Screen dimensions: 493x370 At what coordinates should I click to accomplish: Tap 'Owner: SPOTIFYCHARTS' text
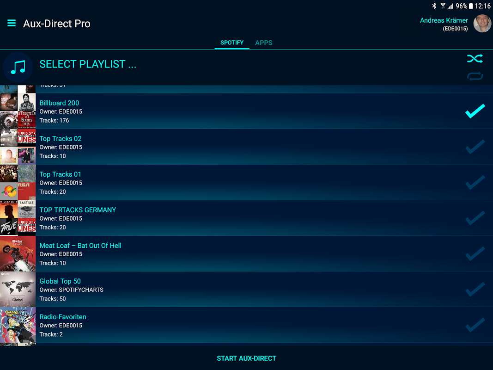[x=71, y=290]
